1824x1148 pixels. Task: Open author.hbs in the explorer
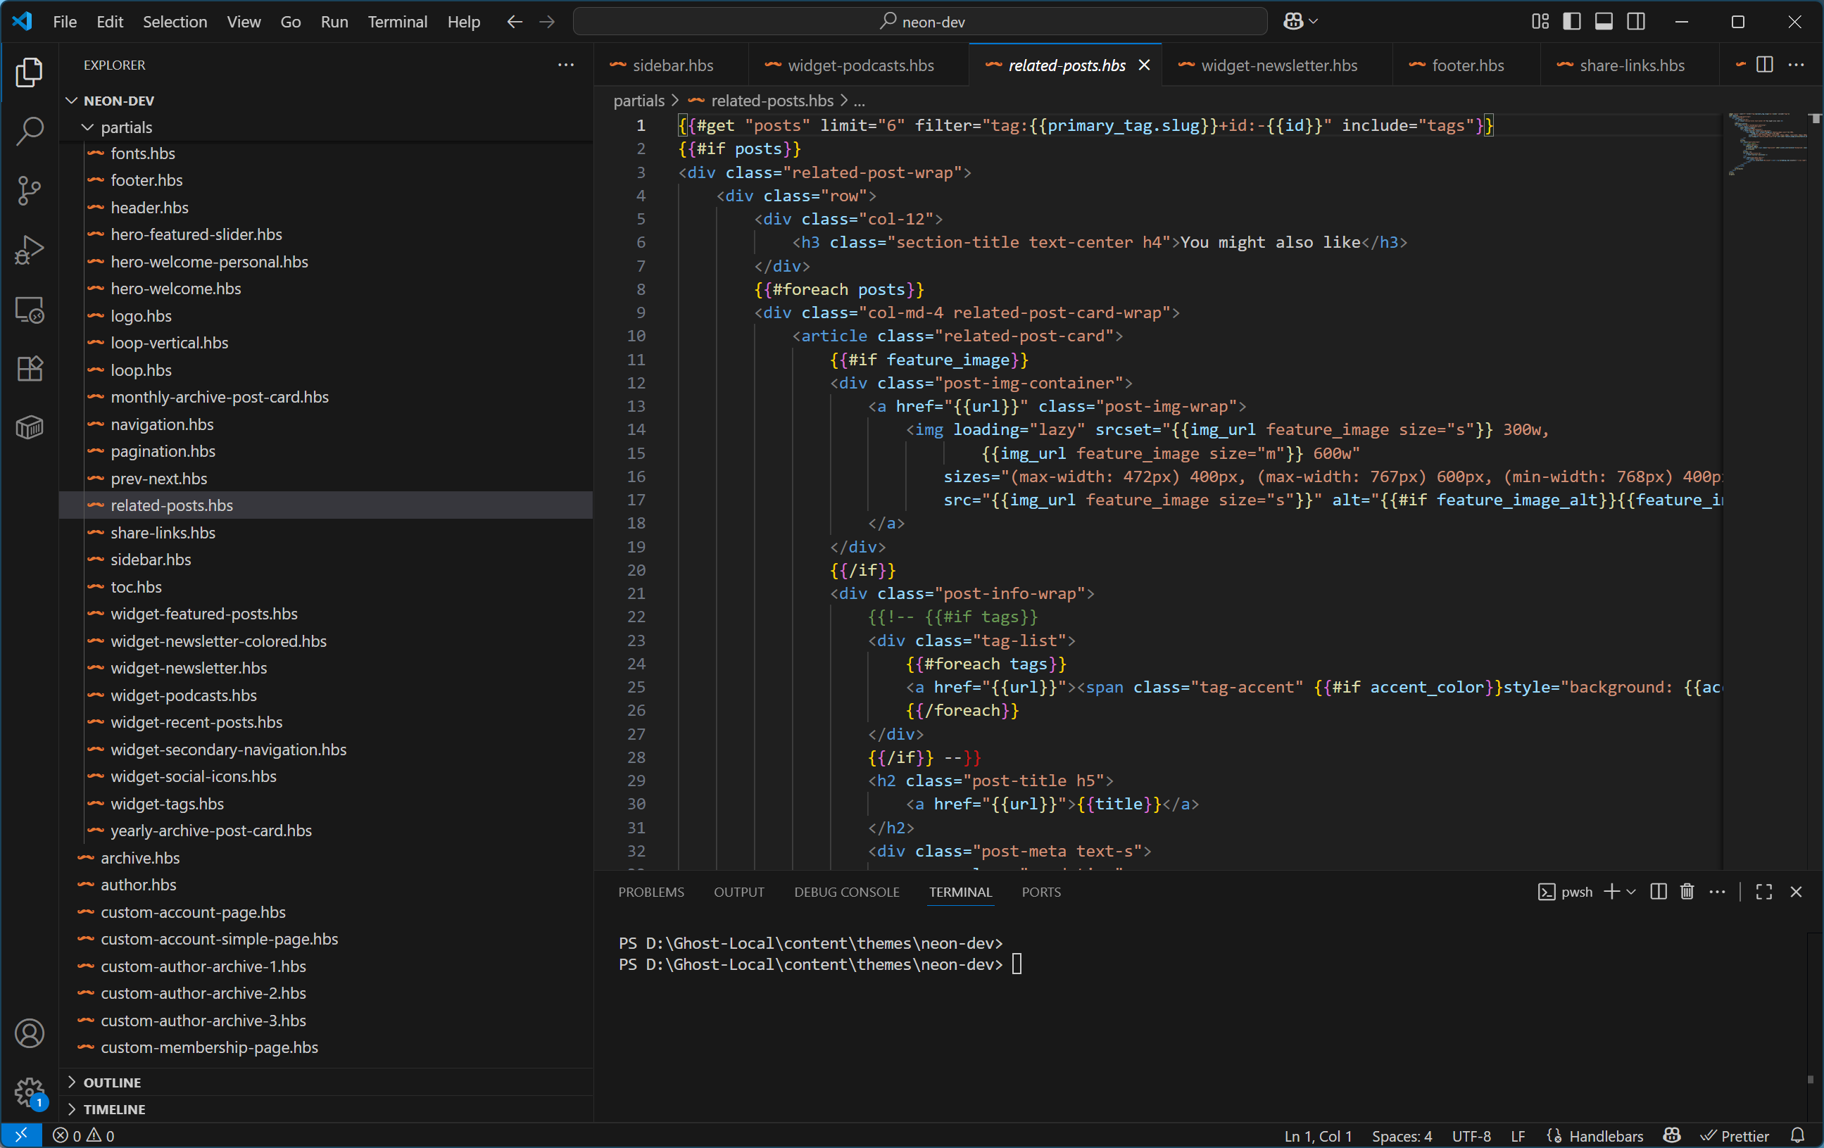pos(326,885)
